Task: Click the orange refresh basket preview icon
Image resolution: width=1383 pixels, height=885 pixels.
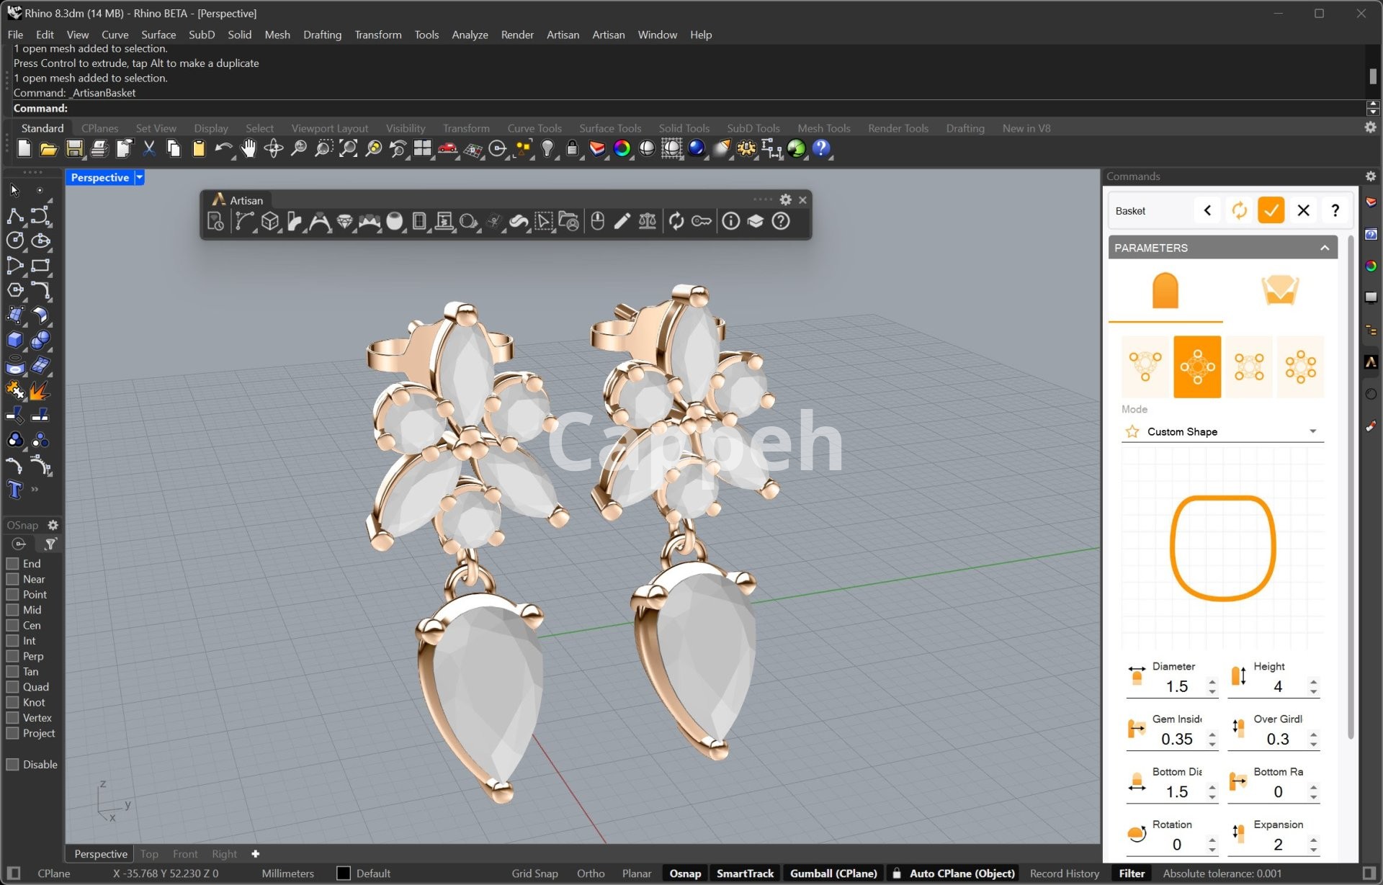Action: click(x=1239, y=210)
